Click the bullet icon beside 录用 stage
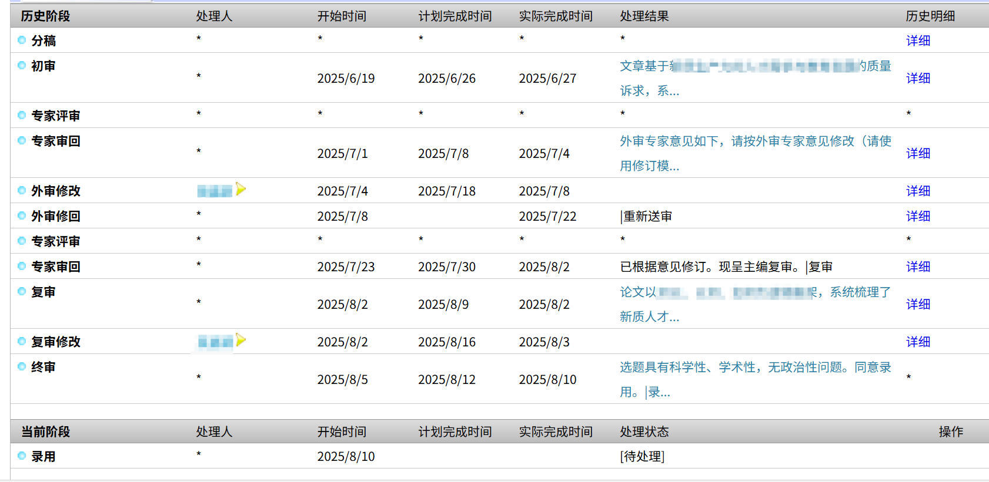Screen dimensions: 989x482 22,456
